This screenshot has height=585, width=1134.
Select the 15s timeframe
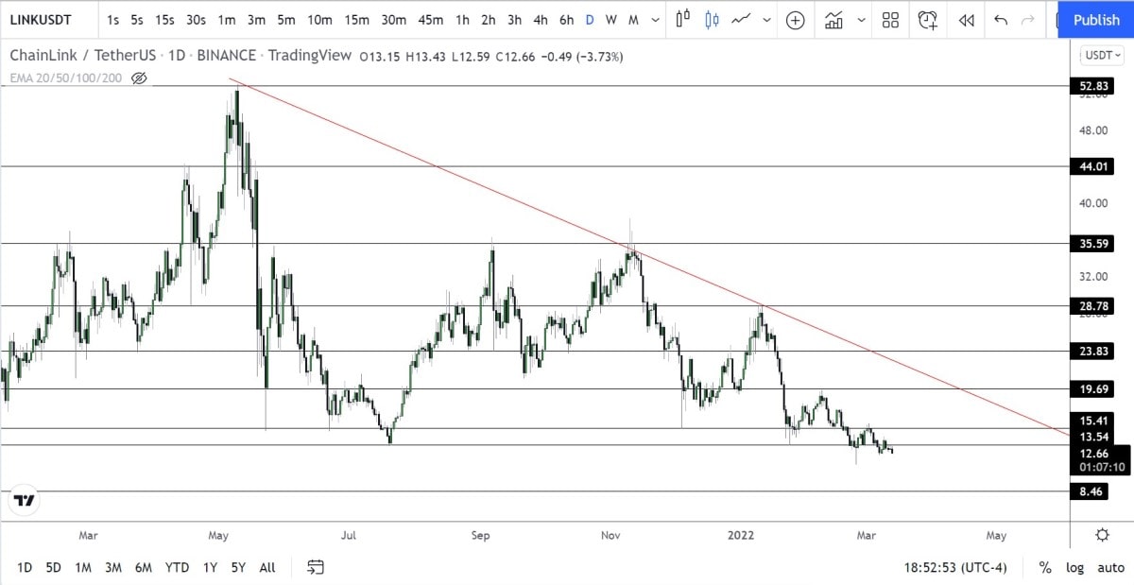(x=164, y=20)
